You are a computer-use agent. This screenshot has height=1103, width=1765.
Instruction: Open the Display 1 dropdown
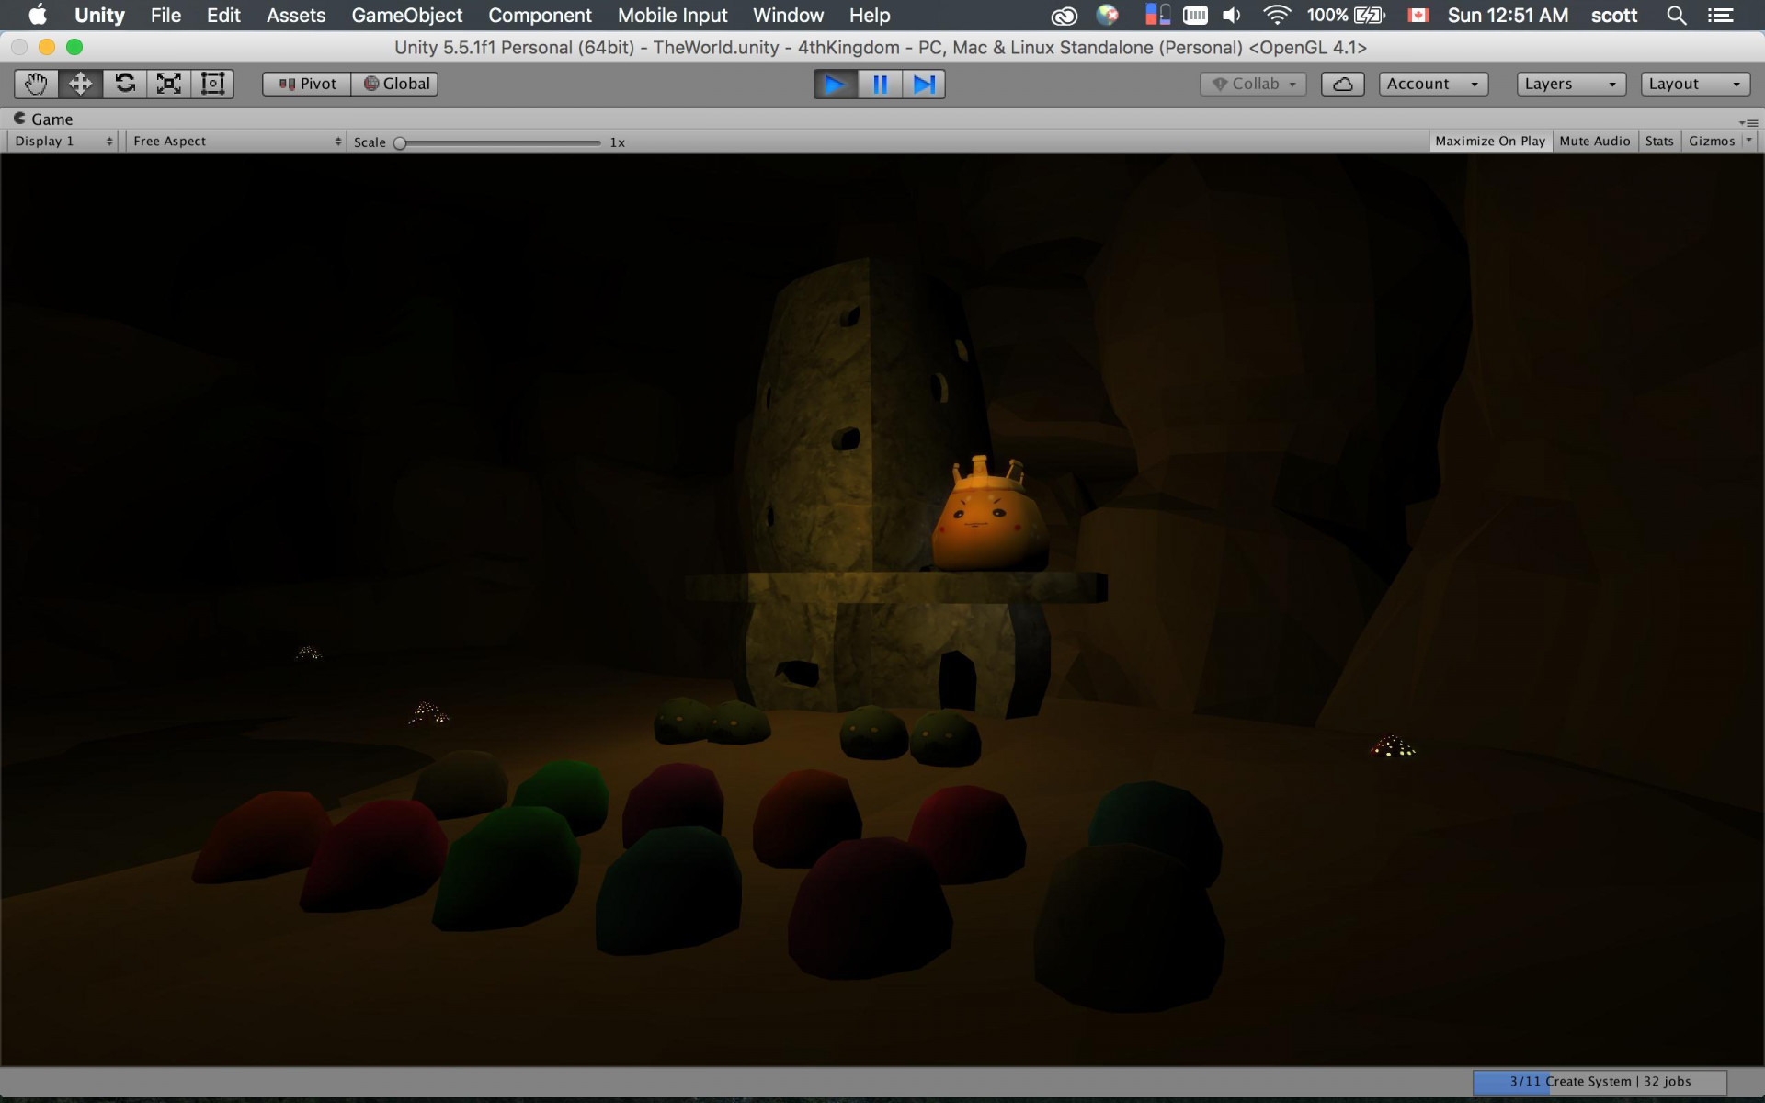pyautogui.click(x=63, y=141)
